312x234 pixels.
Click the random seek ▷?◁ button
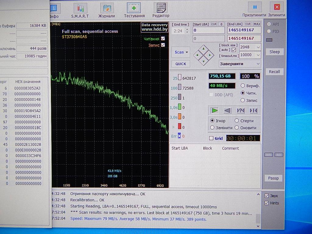pyautogui.click(x=241, y=110)
